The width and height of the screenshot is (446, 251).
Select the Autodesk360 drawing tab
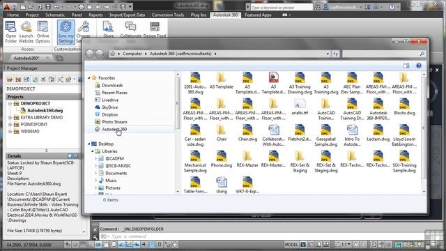pyautogui.click(x=27, y=58)
